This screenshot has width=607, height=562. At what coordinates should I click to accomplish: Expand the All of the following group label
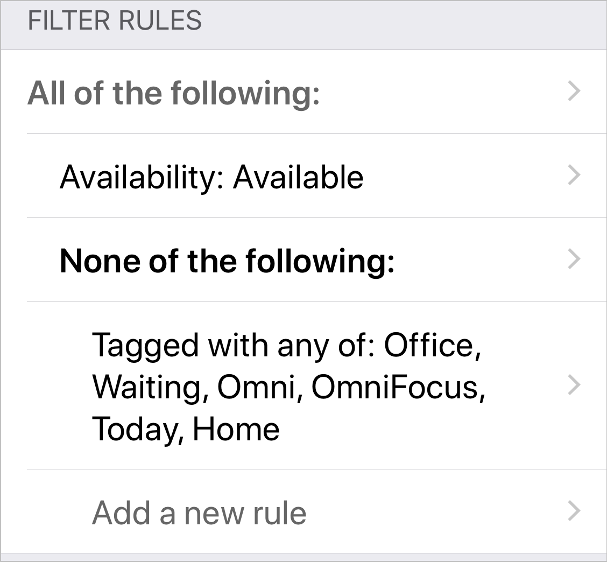tap(174, 93)
